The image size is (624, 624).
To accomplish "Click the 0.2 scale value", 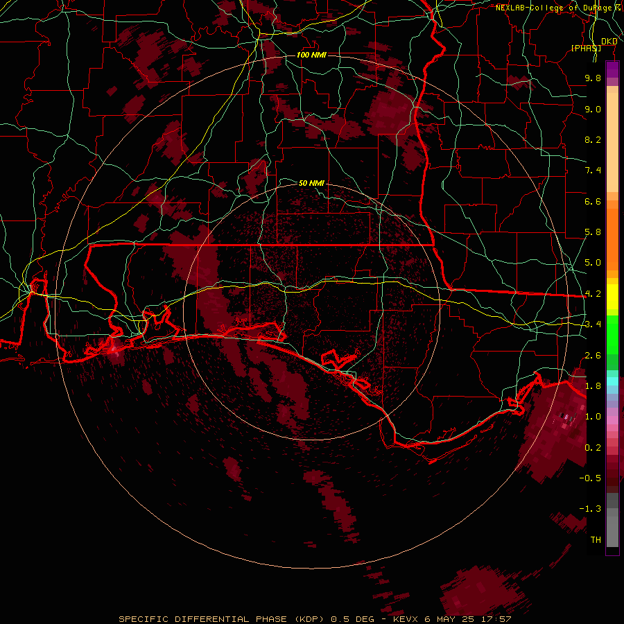I will pos(593,448).
